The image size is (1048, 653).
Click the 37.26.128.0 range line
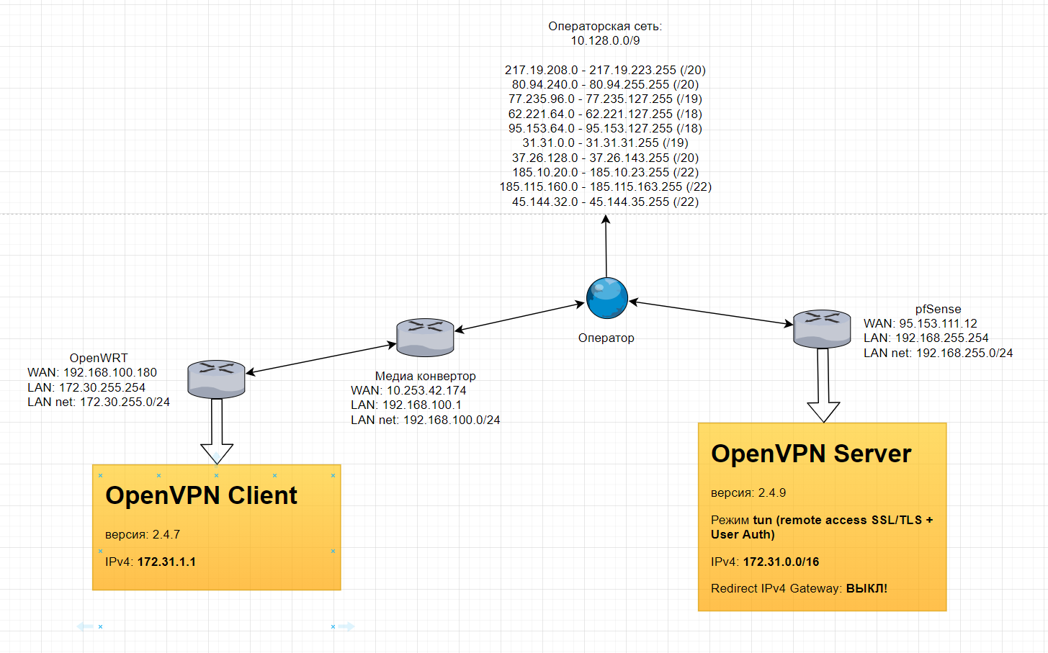pyautogui.click(x=605, y=158)
